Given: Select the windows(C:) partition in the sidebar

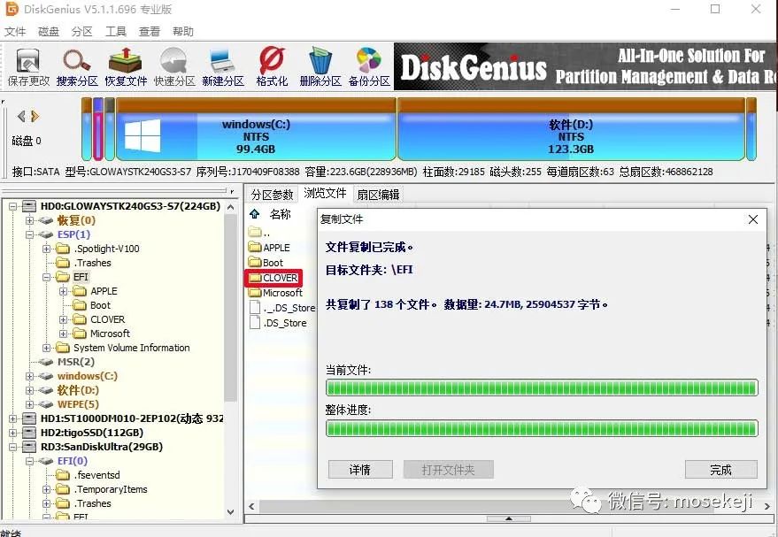Looking at the screenshot, I should coord(85,375).
